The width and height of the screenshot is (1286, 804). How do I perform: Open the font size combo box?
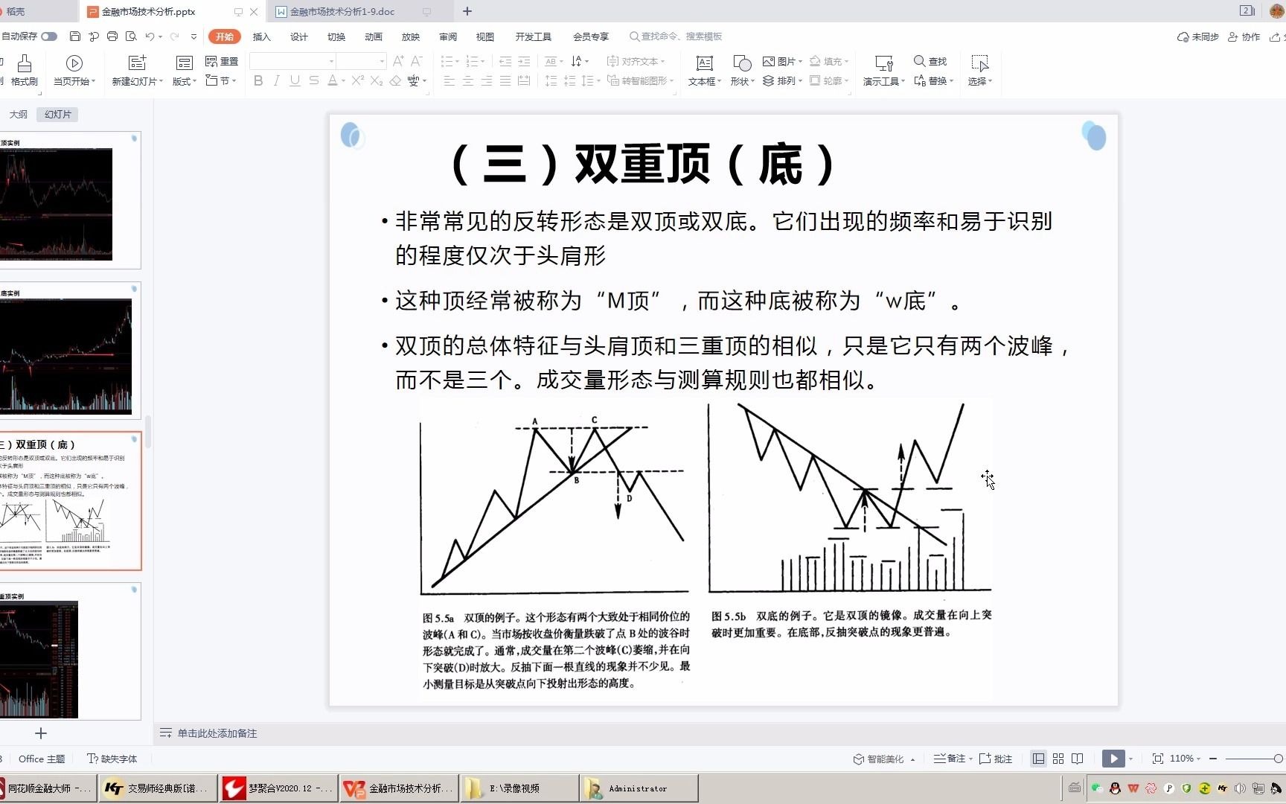tap(361, 61)
